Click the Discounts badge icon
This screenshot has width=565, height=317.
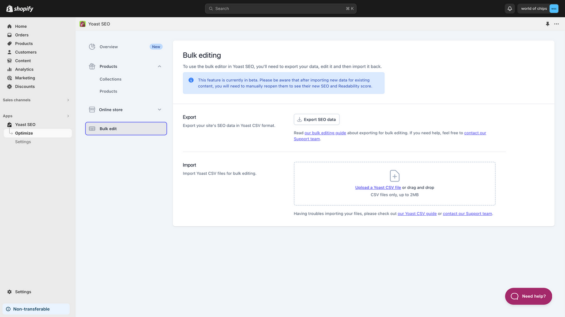(9, 86)
